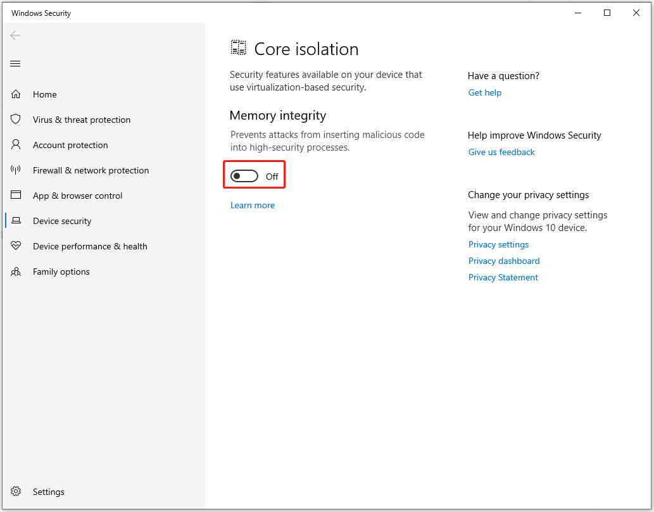The width and height of the screenshot is (654, 512).
Task: Open the Privacy dashboard link
Action: [x=504, y=261]
